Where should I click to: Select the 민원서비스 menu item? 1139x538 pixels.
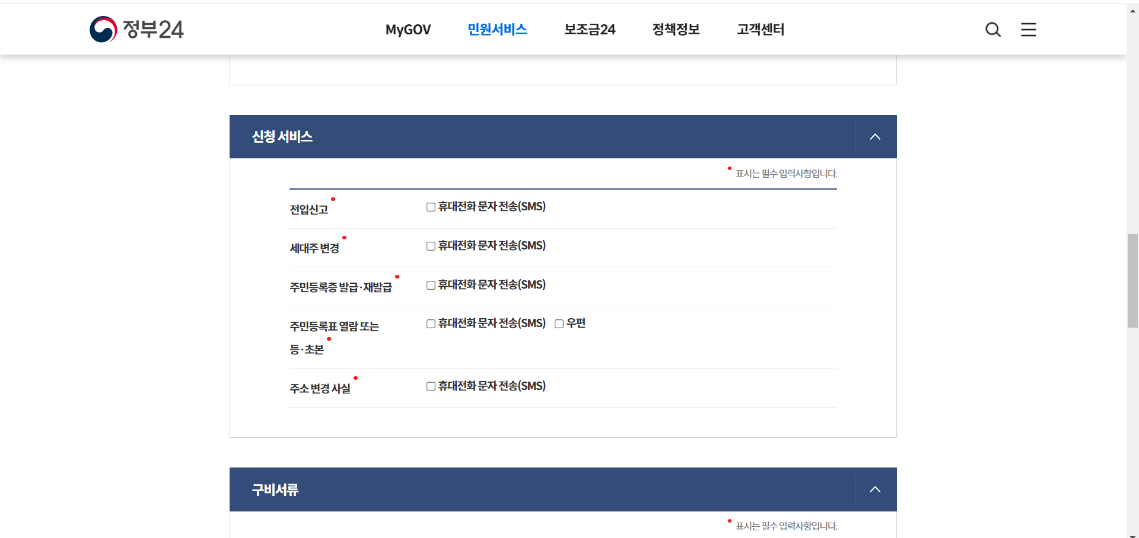click(x=497, y=29)
